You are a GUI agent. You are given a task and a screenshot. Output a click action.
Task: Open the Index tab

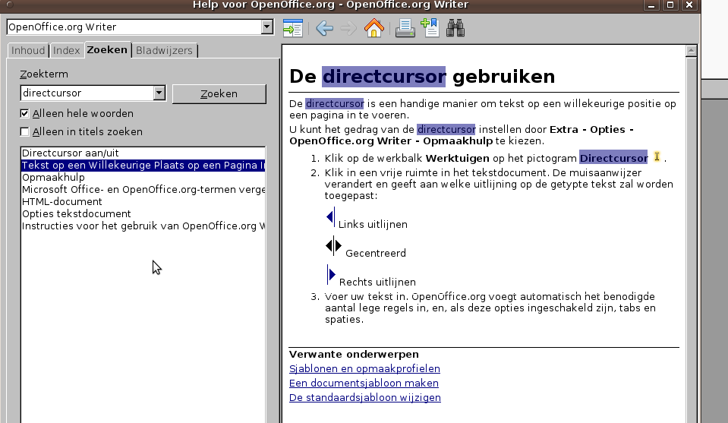click(x=67, y=51)
